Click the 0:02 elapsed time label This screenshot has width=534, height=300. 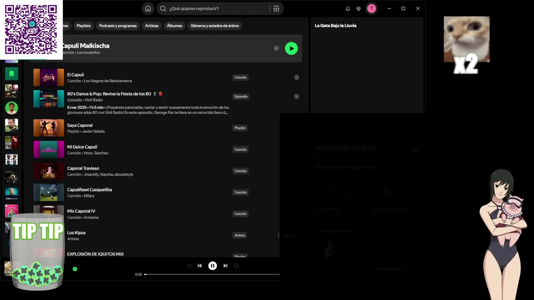[139, 275]
